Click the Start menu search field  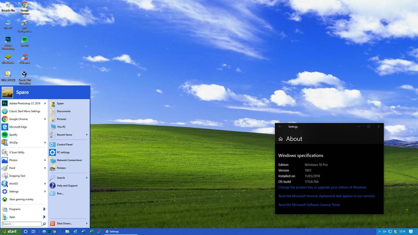point(21,224)
